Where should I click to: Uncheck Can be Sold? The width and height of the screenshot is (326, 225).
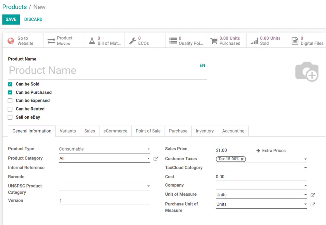pyautogui.click(x=10, y=84)
